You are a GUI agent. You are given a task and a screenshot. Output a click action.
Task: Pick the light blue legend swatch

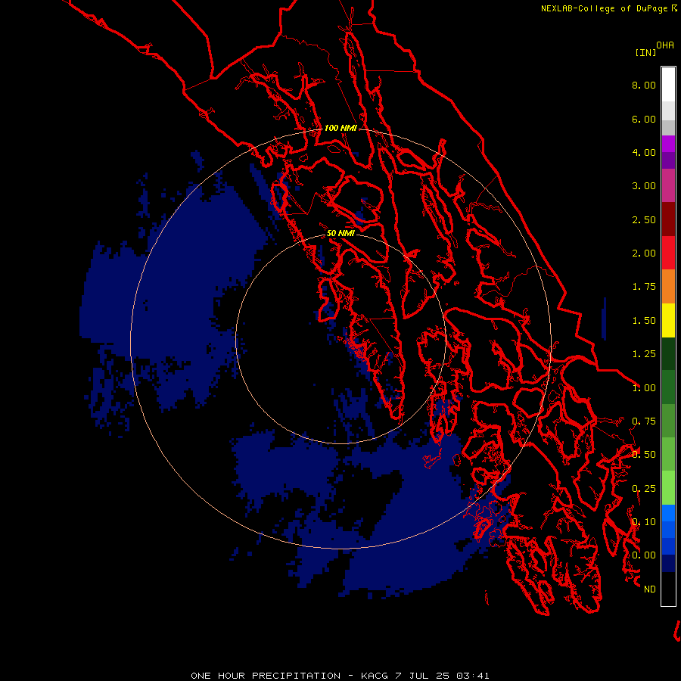(x=668, y=513)
